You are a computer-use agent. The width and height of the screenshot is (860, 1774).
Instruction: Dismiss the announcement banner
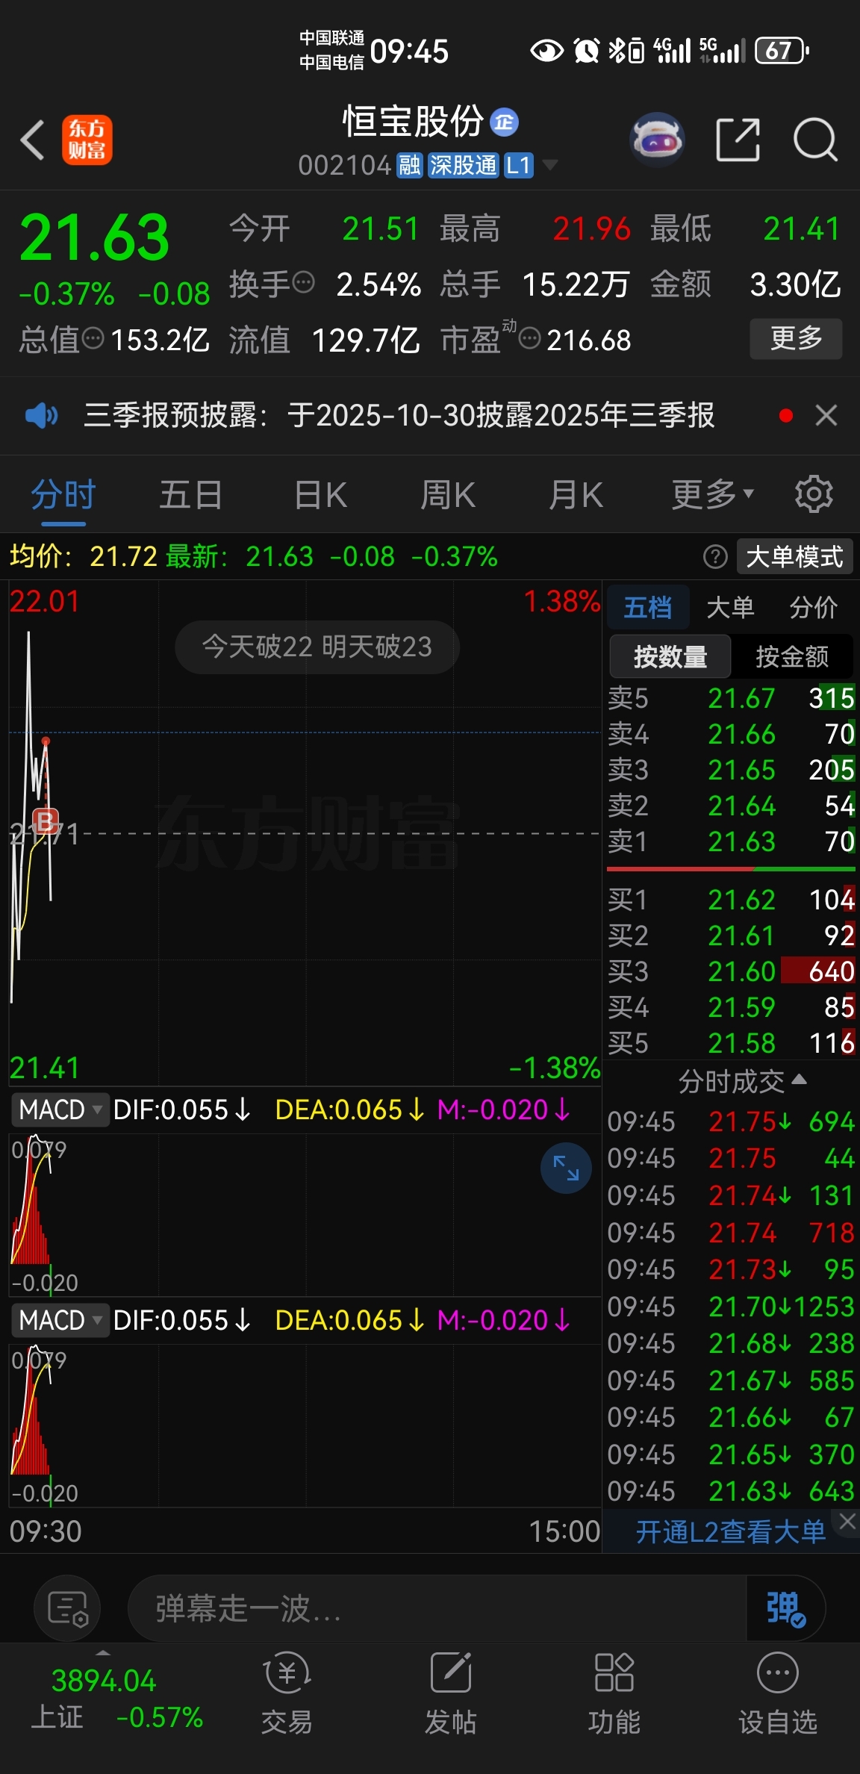(x=826, y=415)
